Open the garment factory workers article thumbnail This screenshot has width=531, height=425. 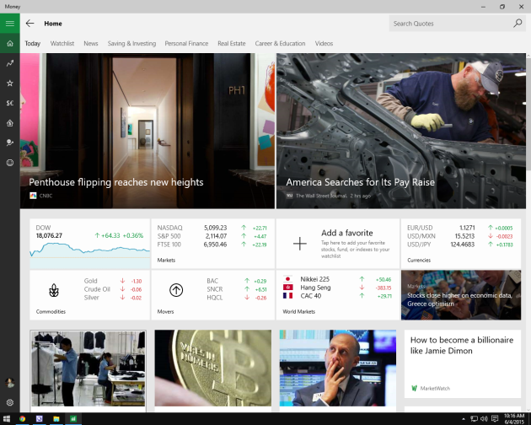point(88,369)
